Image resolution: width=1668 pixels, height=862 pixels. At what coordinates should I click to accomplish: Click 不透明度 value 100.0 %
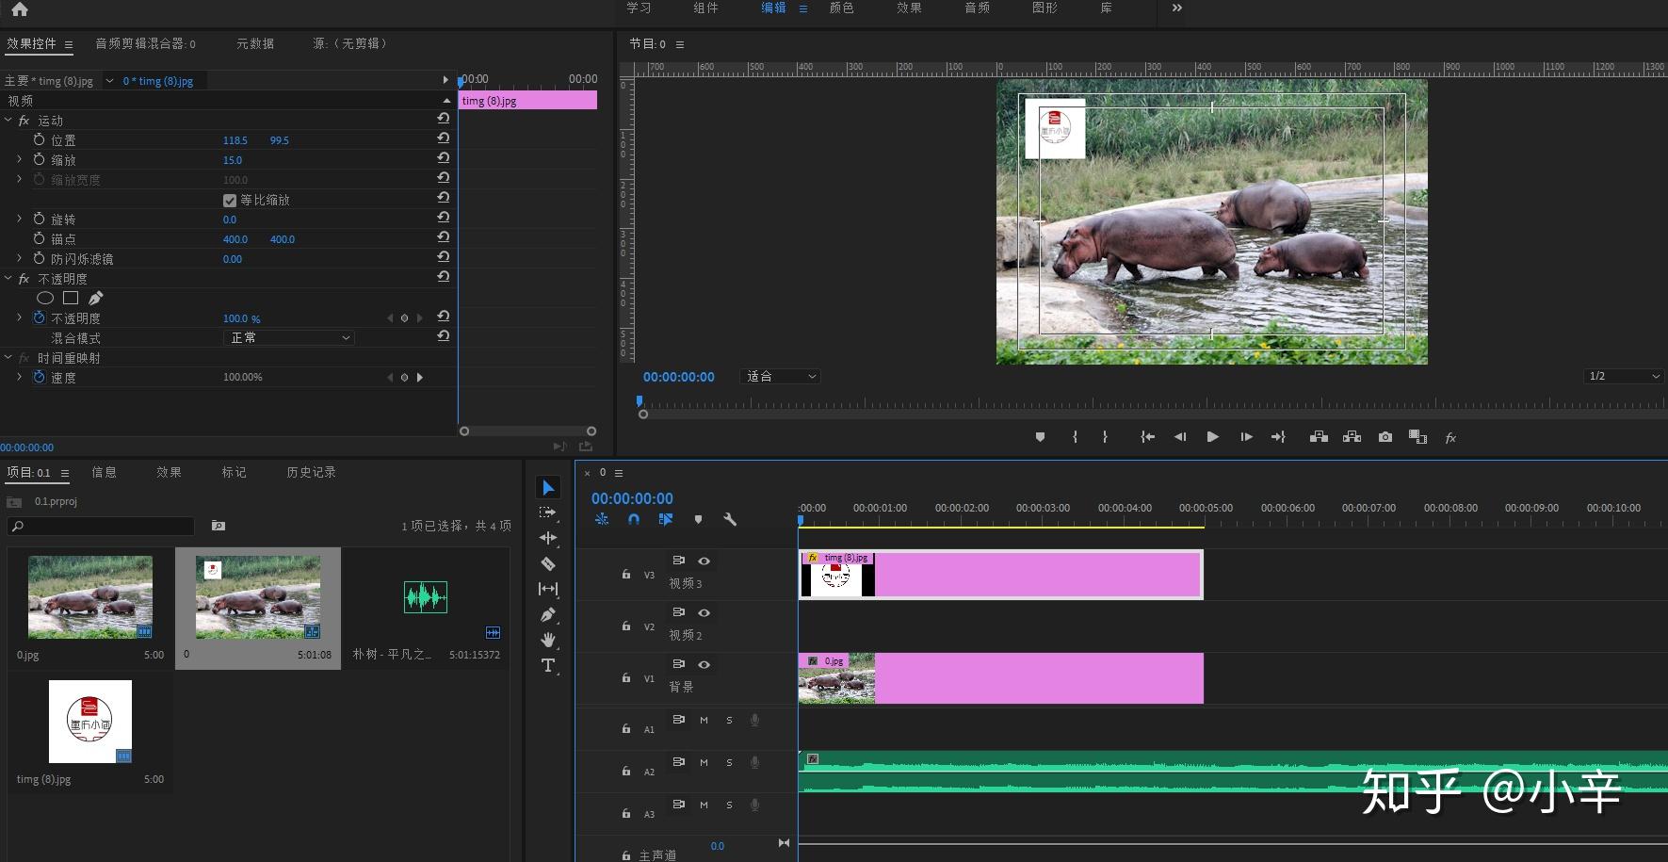[241, 318]
